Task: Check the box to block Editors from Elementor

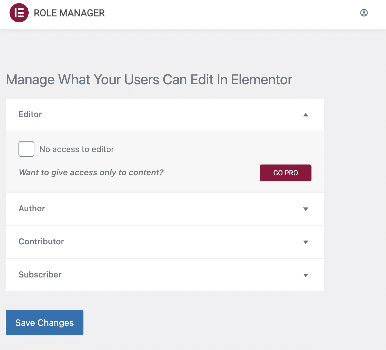Action: click(x=26, y=149)
